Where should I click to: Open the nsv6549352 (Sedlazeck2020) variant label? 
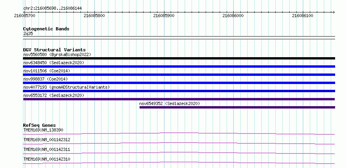click(170, 103)
